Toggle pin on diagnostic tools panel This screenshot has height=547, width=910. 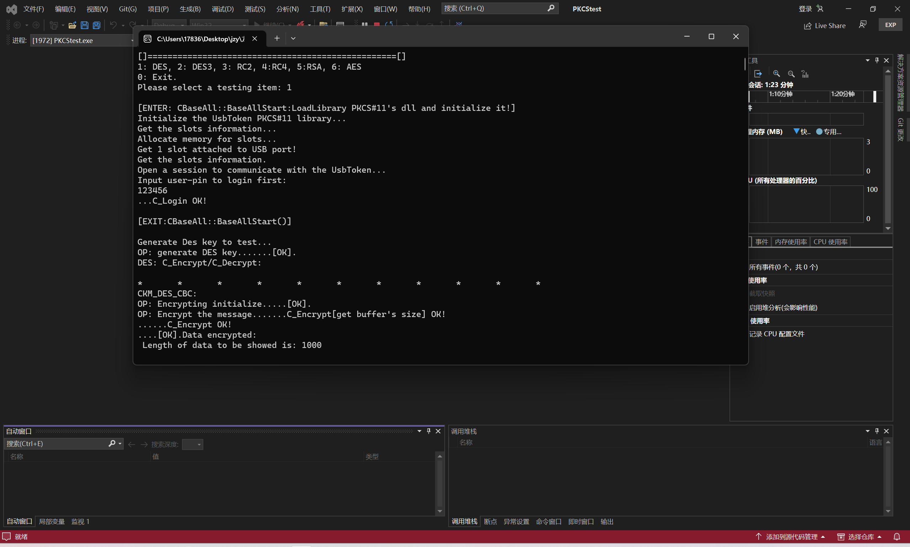877,60
